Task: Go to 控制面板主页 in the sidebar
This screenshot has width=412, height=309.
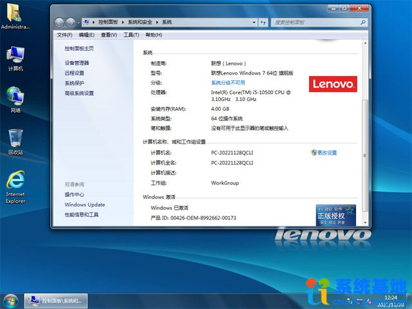Action: tap(79, 48)
